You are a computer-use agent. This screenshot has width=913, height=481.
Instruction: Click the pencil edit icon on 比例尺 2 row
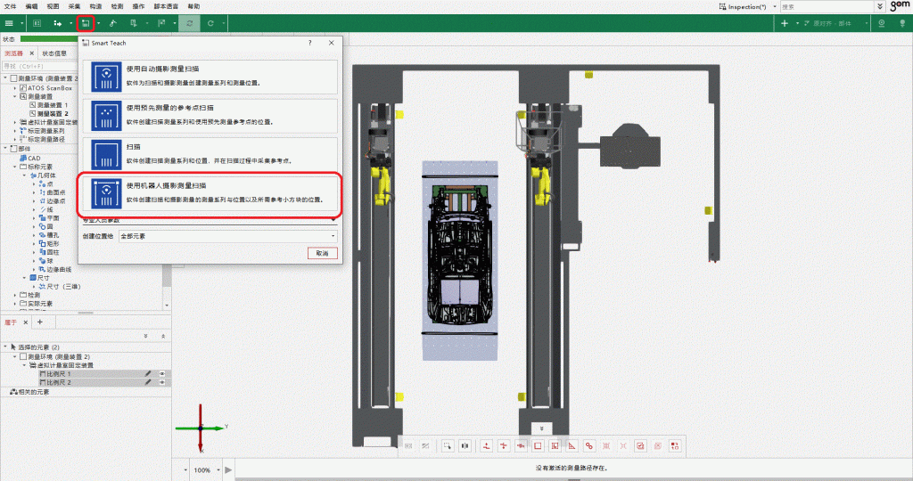pos(148,382)
